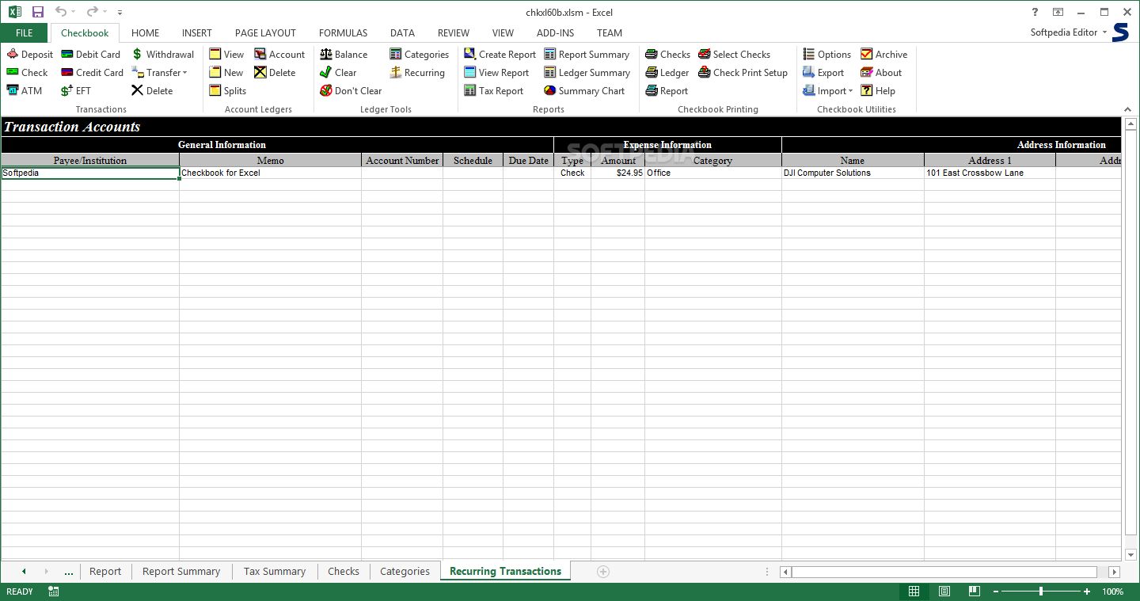Image resolution: width=1140 pixels, height=601 pixels.
Task: Add a new sheet
Action: coord(602,571)
